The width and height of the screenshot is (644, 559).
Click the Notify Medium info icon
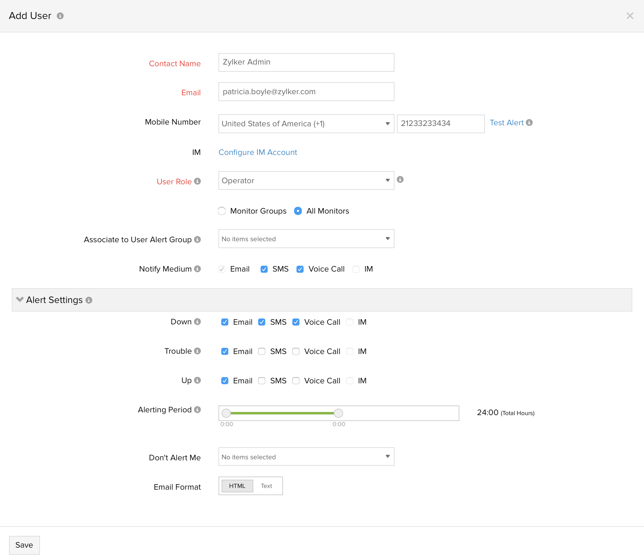tap(197, 269)
